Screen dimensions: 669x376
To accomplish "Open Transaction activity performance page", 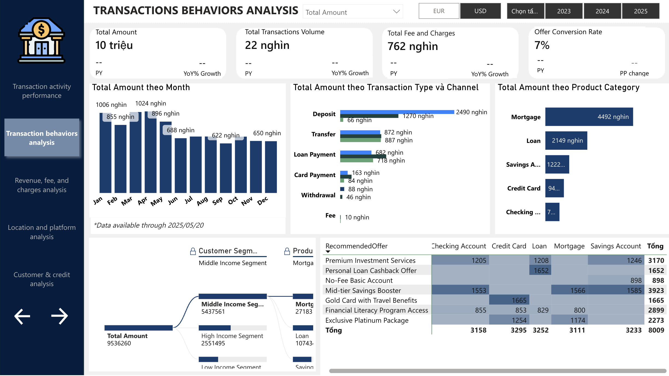I will (41, 91).
